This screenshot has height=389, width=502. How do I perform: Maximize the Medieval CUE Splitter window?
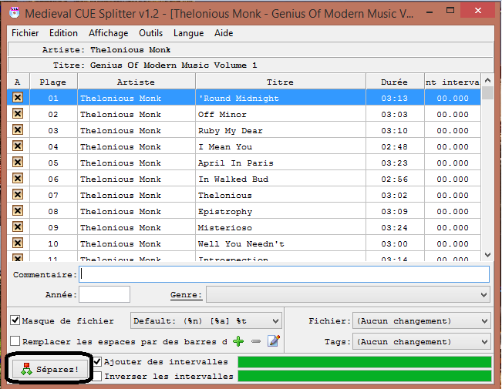pos(450,11)
